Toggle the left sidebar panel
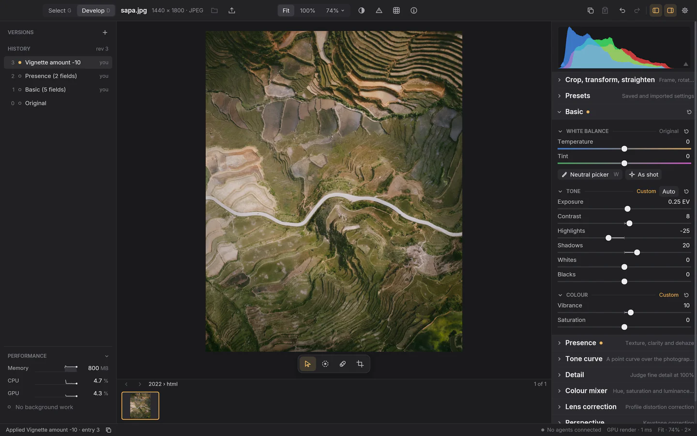 [x=656, y=10]
